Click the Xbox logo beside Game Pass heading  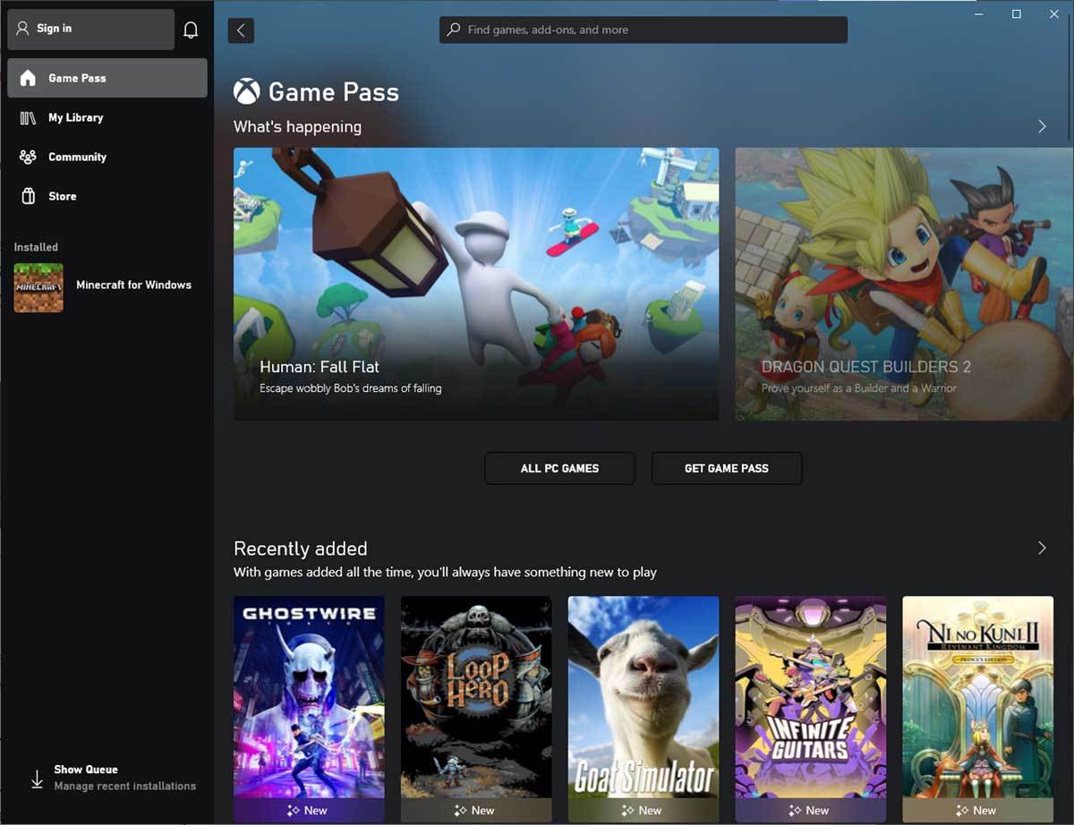pos(244,89)
